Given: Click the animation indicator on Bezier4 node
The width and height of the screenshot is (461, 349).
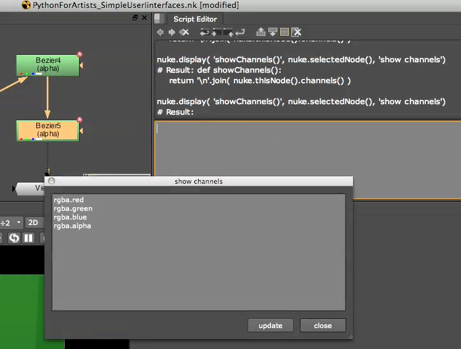Looking at the screenshot, I should [x=80, y=54].
